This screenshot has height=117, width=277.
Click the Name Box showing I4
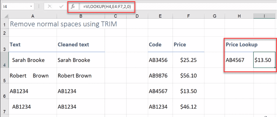[x=18, y=6]
